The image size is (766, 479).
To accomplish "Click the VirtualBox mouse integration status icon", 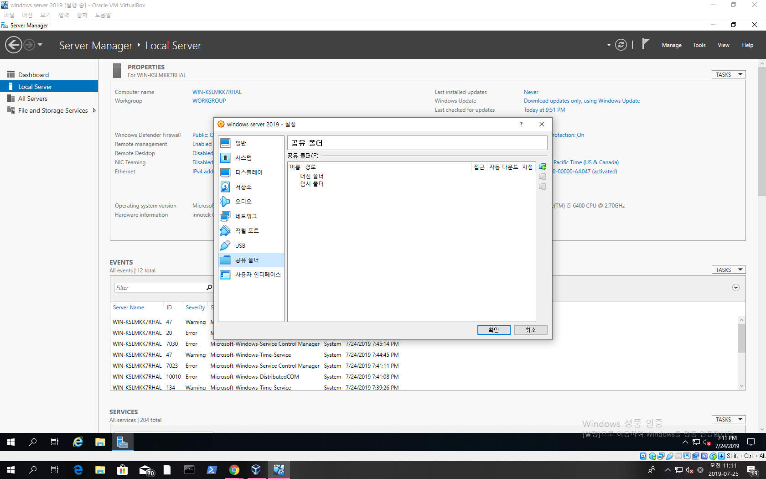I will 713,456.
